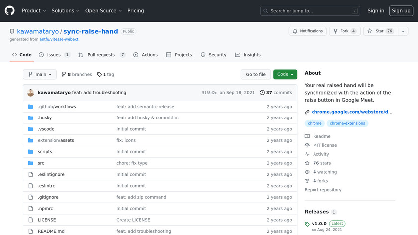The width and height of the screenshot is (418, 235).
Task: Switch to the Code tab
Action: click(x=22, y=55)
